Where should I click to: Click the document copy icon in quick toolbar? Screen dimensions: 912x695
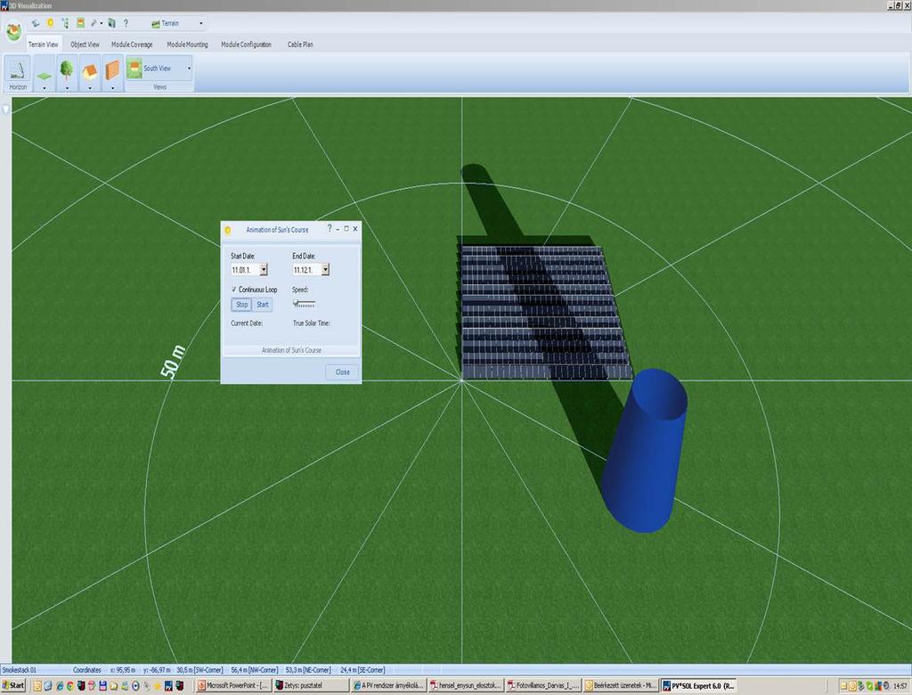click(111, 23)
